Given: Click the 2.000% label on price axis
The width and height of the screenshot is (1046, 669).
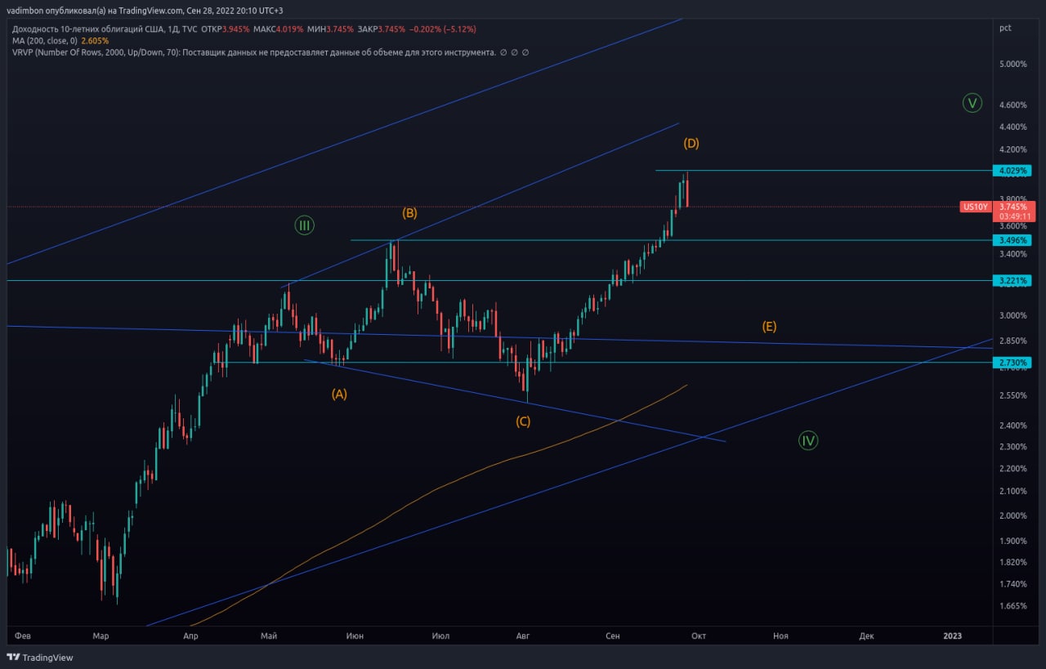Looking at the screenshot, I should [1012, 515].
